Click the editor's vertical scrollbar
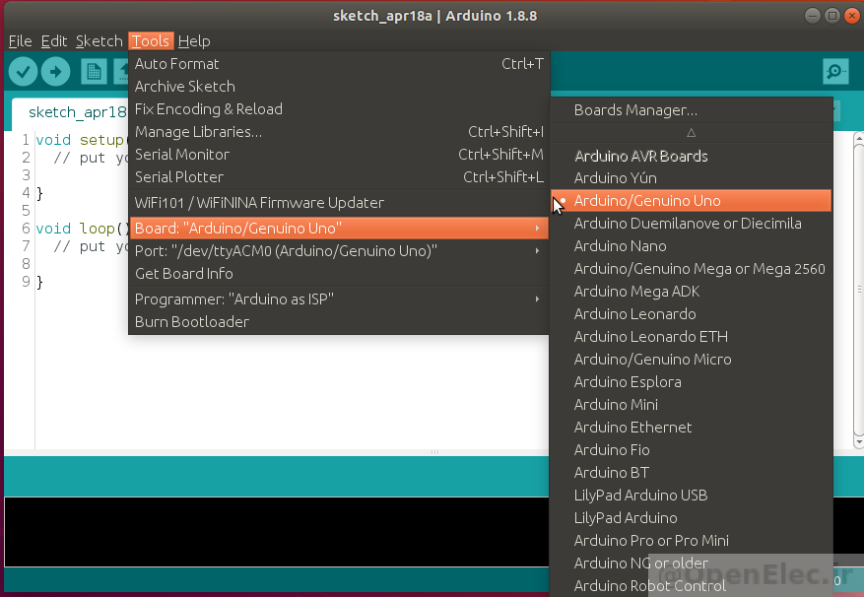Screen dimensions: 864x597 [x=858, y=290]
